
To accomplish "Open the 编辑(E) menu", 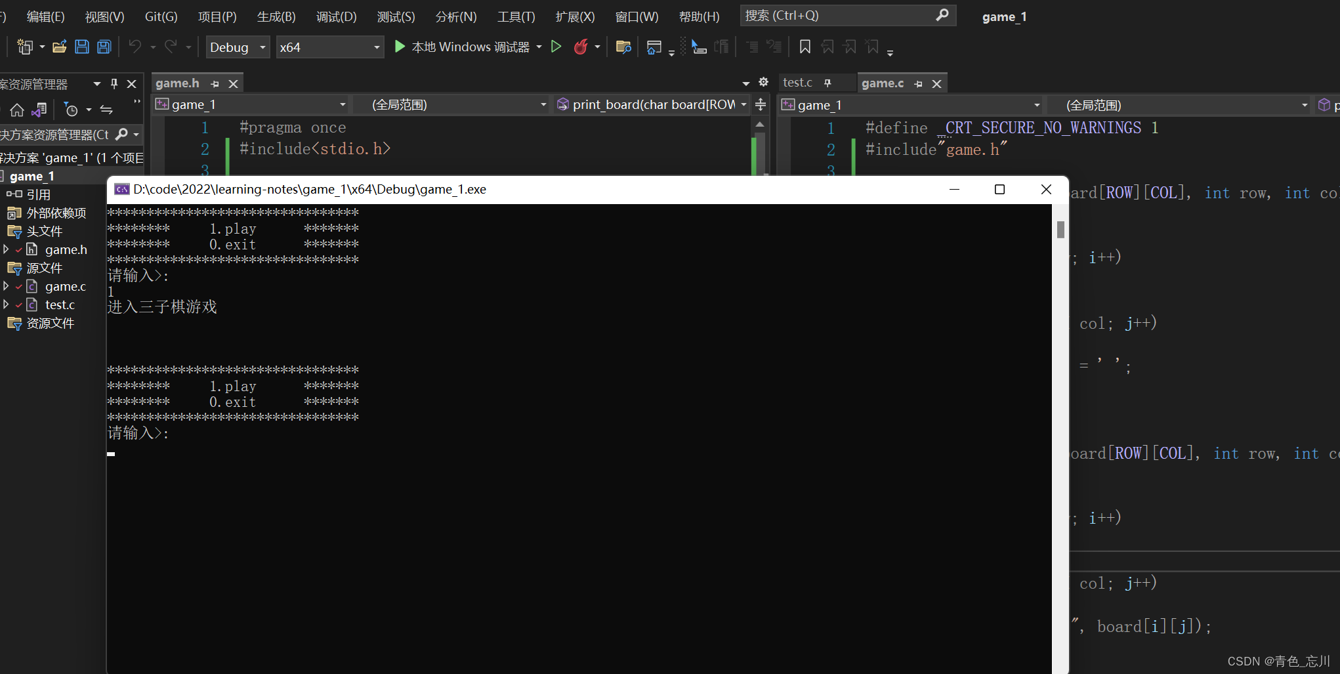I will point(45,16).
